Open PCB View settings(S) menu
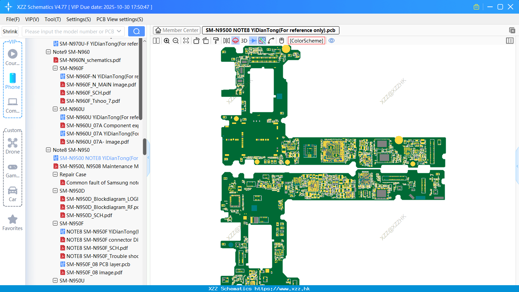 click(120, 19)
